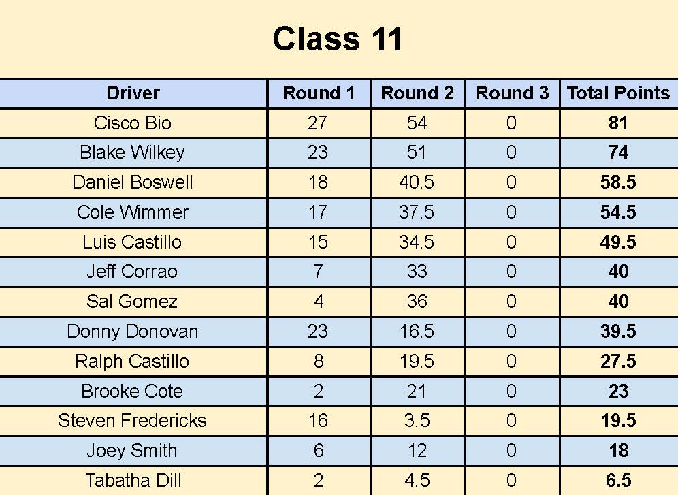Click the Total Points column header

point(619,93)
